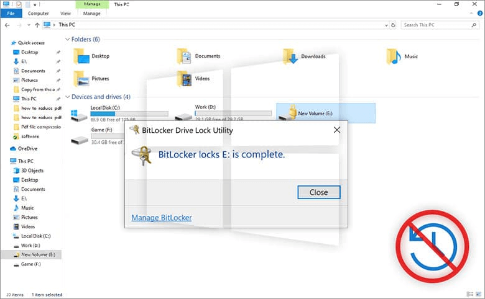Screen dimensions: 485x299
Task: Select the locked New Volume (E:) drive
Action: pyautogui.click(x=326, y=113)
